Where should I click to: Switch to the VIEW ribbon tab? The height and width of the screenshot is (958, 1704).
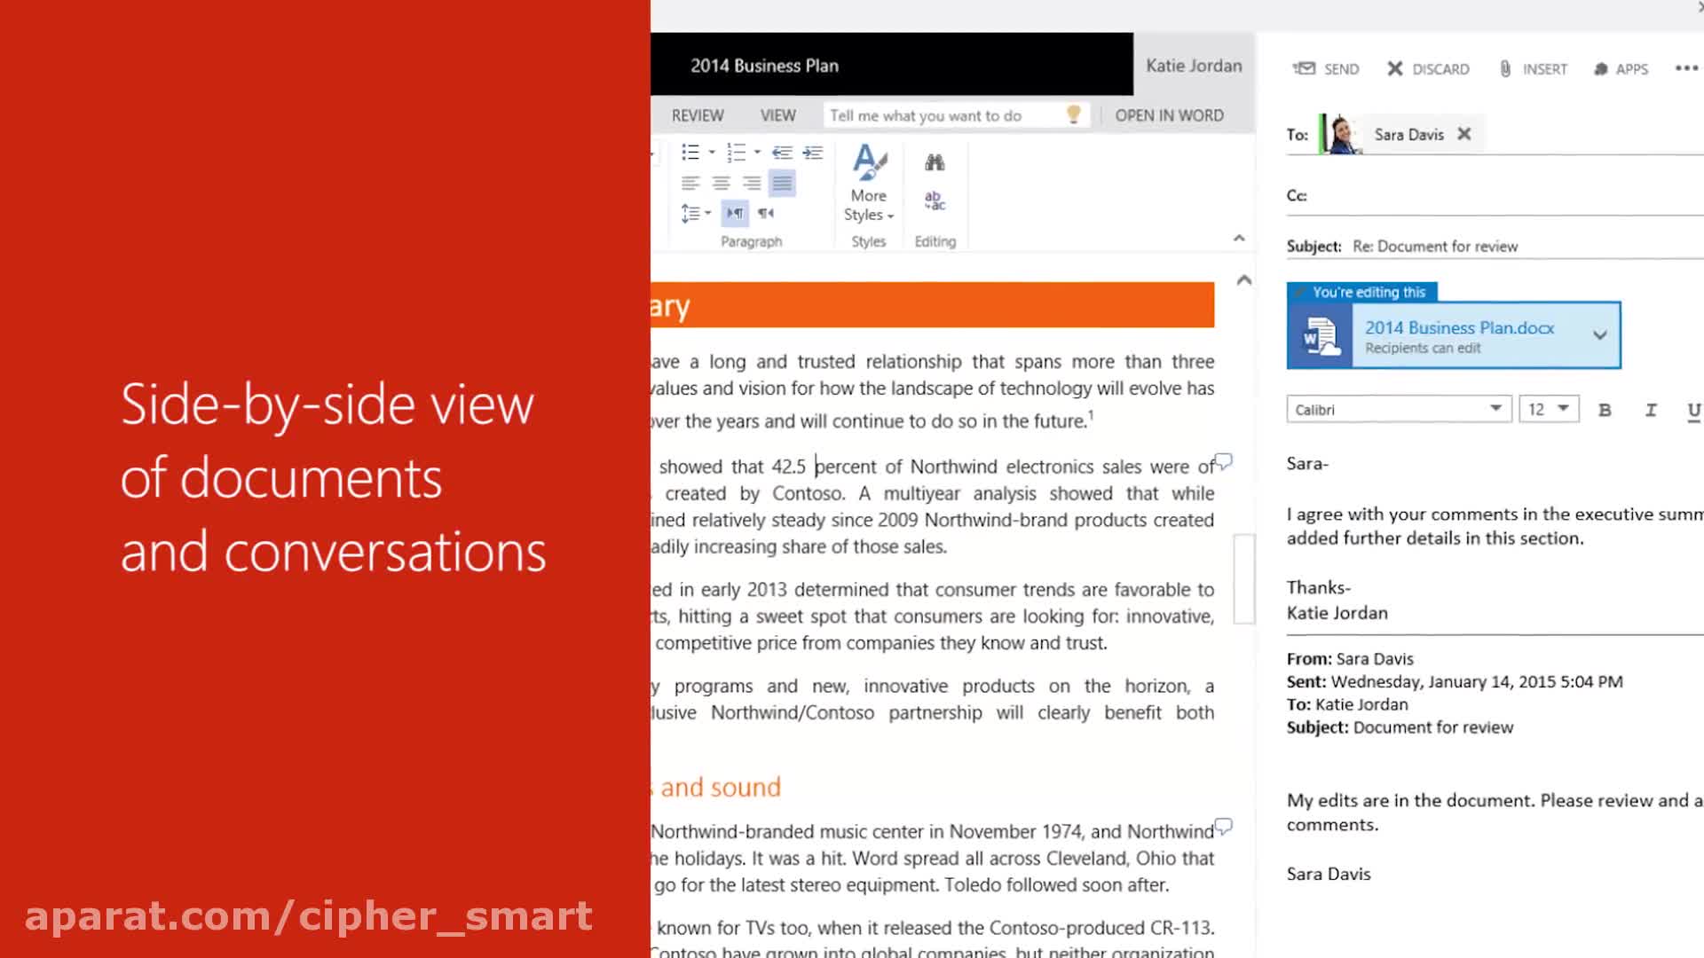(777, 115)
